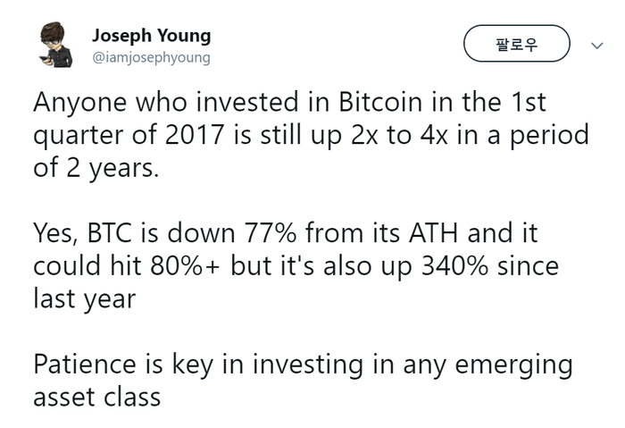Screen dimensions: 625x428
Task: Click Joseph Young's profile avatar
Action: (x=55, y=45)
